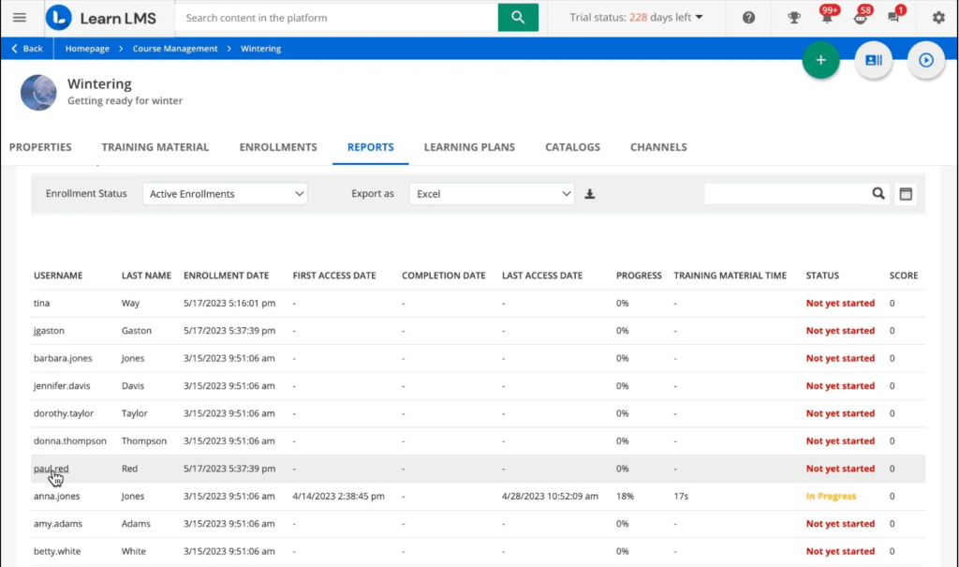Open notifications via the bell icon
Viewport: 959px width, 567px height.
click(828, 17)
